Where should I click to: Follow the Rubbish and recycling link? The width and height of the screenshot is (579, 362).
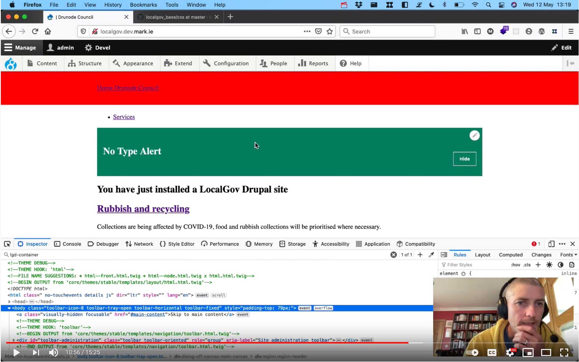pos(143,209)
